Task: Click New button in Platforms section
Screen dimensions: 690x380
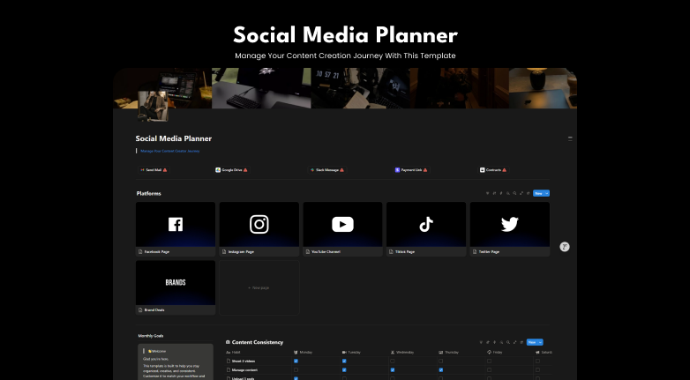Action: pos(538,193)
